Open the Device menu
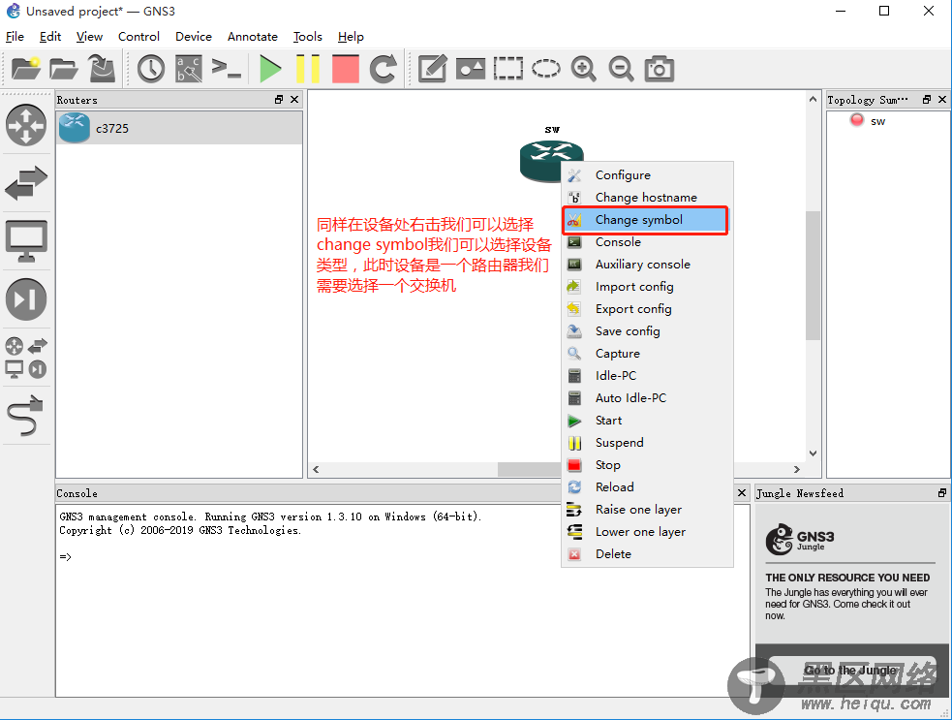Image resolution: width=952 pixels, height=720 pixels. [x=194, y=37]
